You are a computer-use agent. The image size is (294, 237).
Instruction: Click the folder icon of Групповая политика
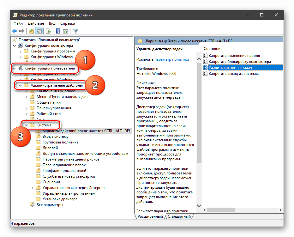[38, 142]
